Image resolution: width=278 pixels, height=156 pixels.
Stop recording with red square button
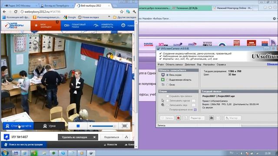point(179,118)
